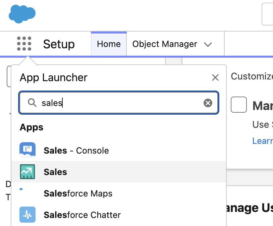Click the Setup app name label
Viewport: 273px width, 226px height.
59,44
